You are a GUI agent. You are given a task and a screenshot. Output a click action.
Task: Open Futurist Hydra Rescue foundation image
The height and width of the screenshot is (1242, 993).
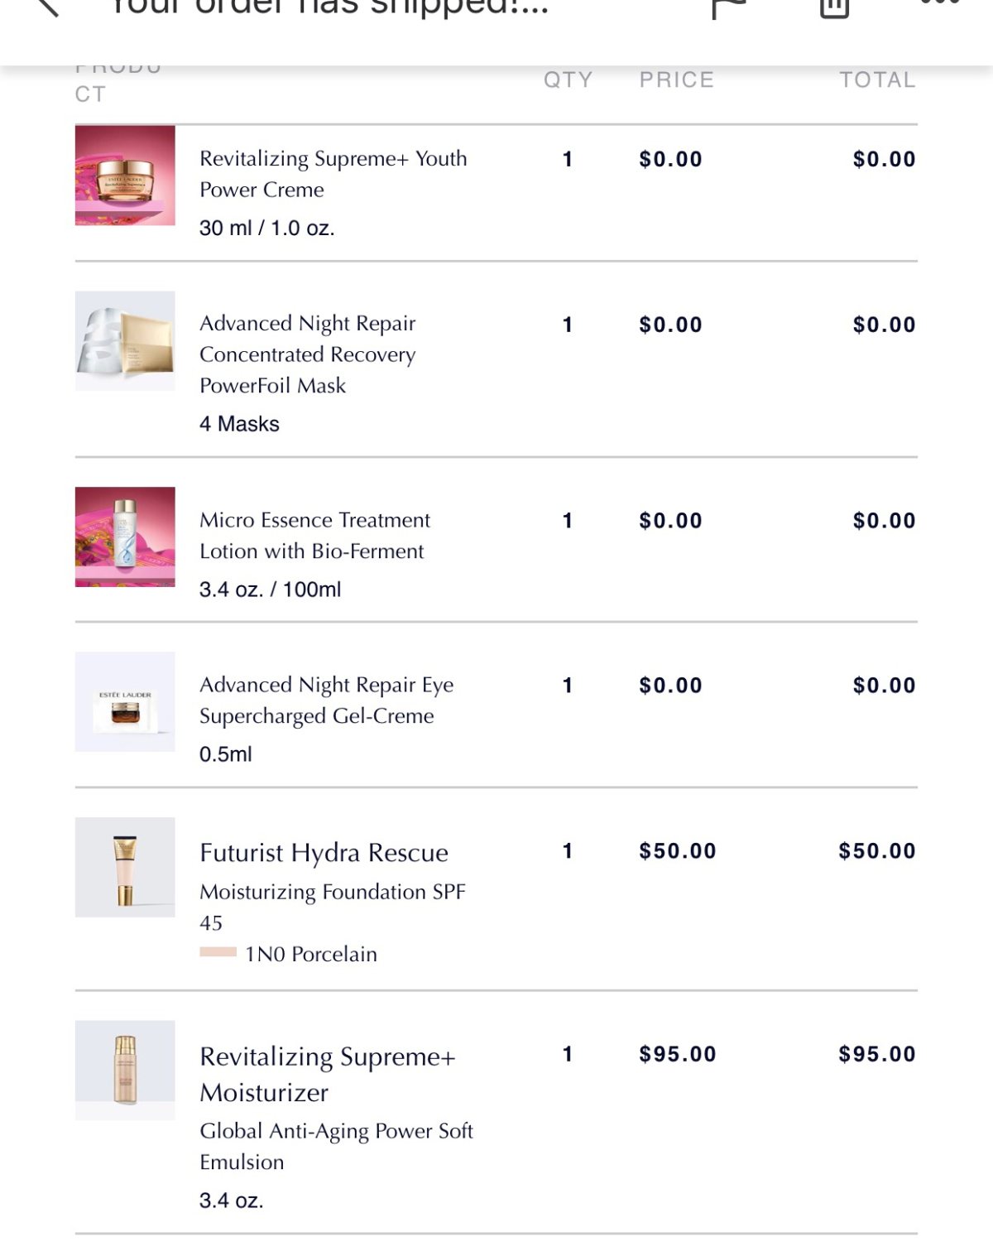[x=125, y=867]
